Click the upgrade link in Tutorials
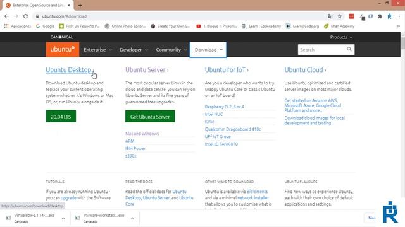The image size is (405, 227). click(x=68, y=197)
